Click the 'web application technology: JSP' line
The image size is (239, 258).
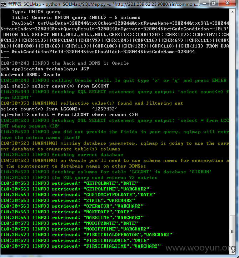pos(45,69)
